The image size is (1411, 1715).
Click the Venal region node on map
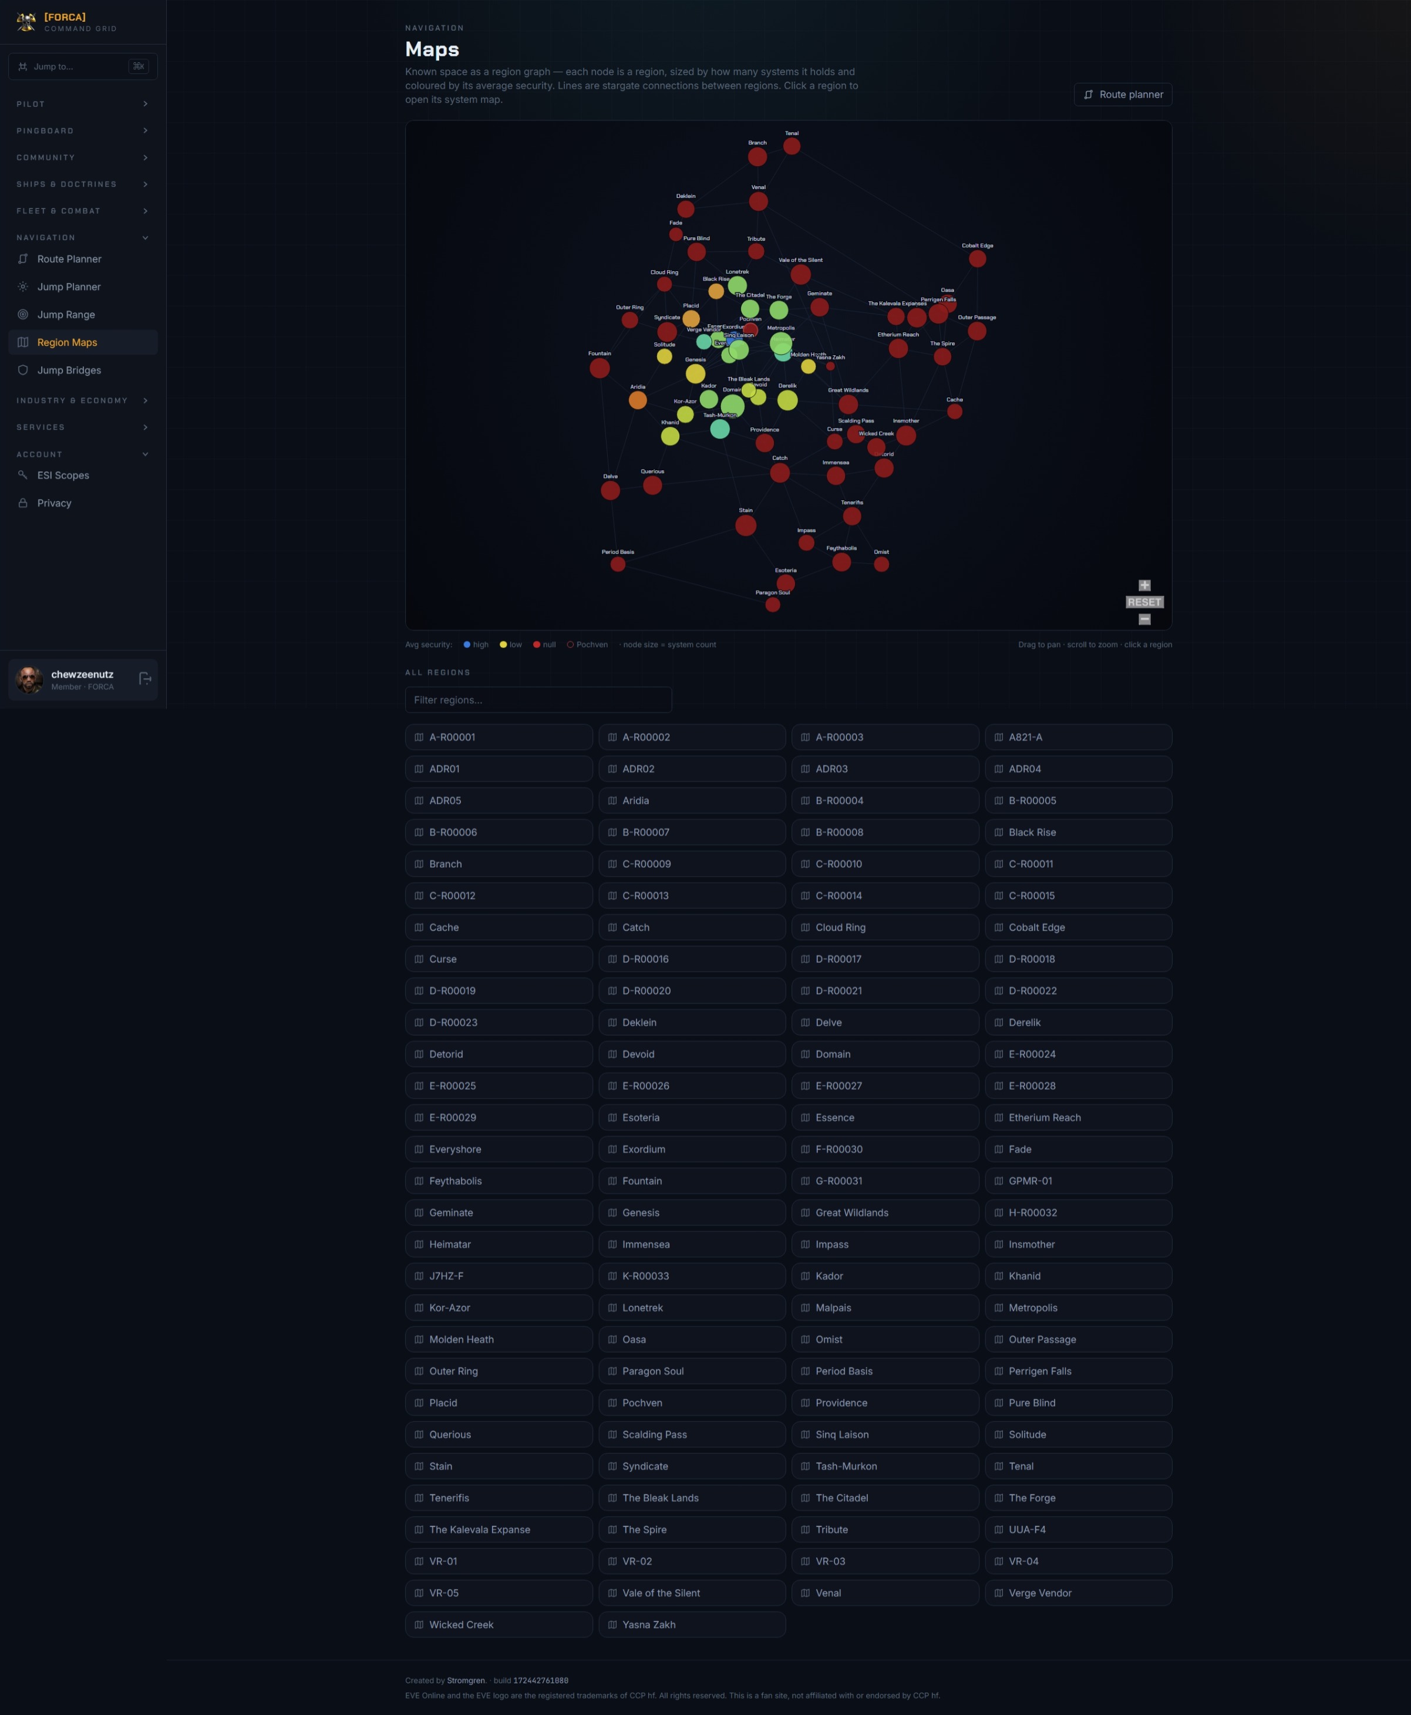tap(758, 201)
